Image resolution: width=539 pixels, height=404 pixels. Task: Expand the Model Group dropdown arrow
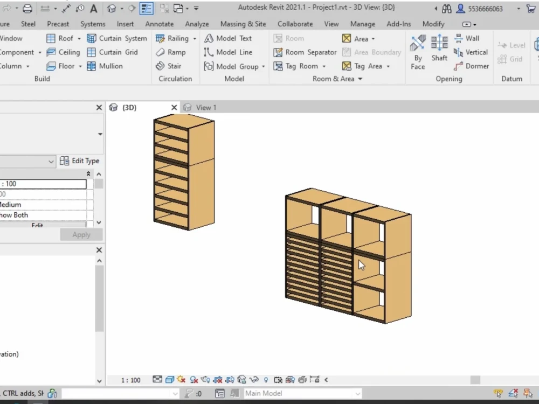[264, 66]
